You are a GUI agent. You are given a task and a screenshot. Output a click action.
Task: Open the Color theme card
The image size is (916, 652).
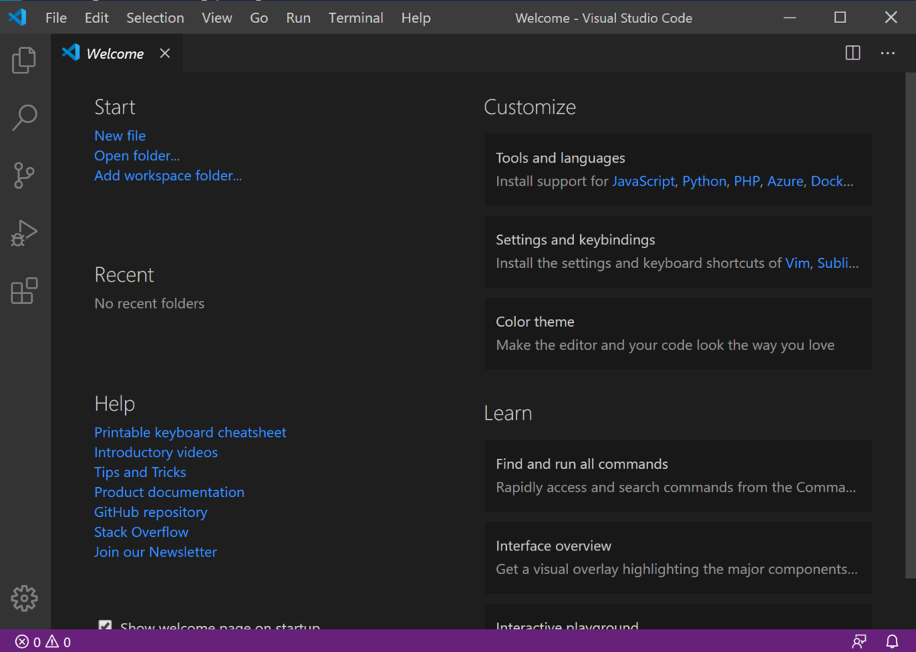click(678, 334)
